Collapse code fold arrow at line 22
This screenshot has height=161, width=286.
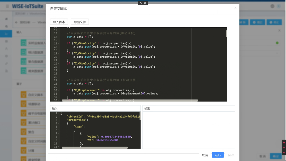point(59,63)
